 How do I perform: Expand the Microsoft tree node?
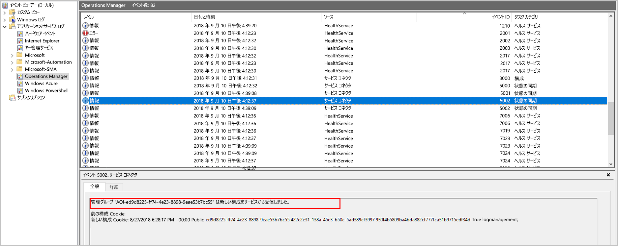point(12,55)
